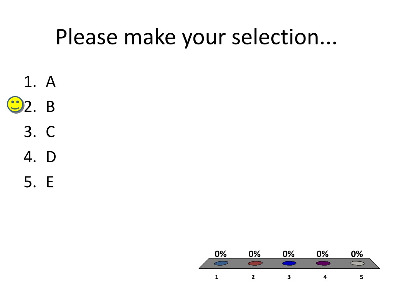Click the purple chart marker for 4

(323, 263)
